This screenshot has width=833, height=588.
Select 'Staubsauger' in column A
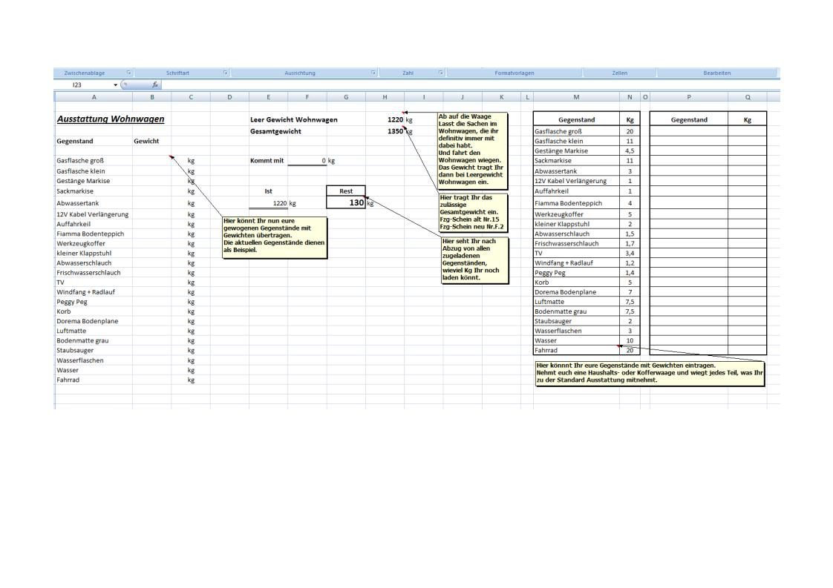coord(75,350)
